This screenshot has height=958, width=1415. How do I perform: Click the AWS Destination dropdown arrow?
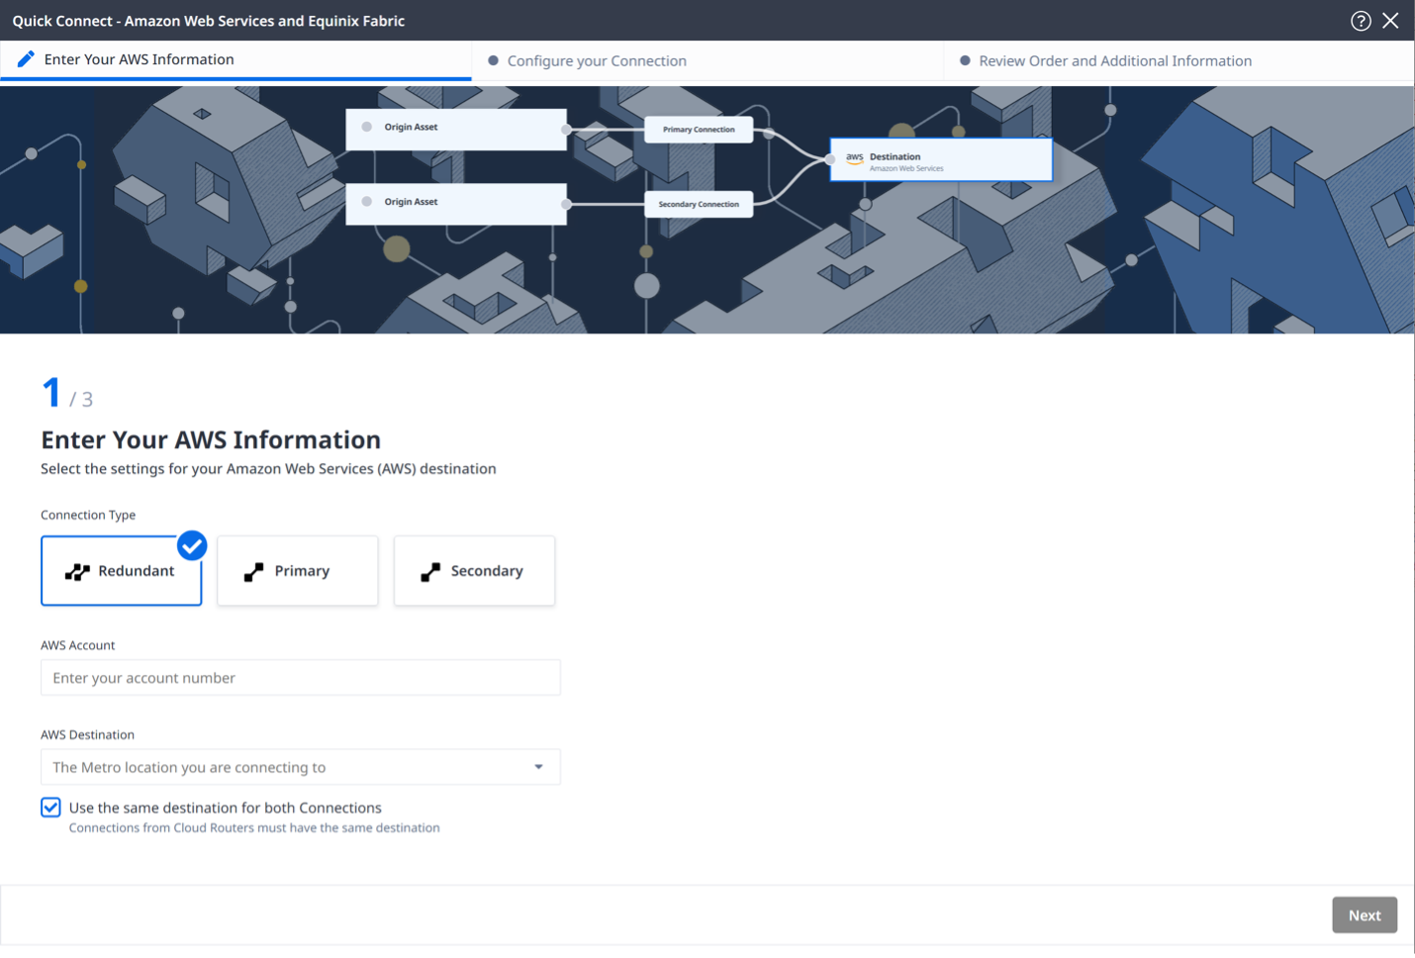coord(538,767)
